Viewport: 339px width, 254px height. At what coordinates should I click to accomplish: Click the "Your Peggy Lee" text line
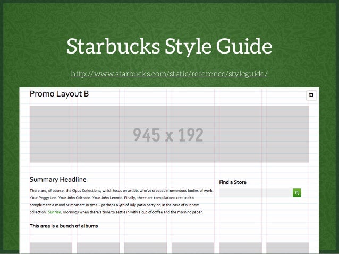click(x=112, y=198)
